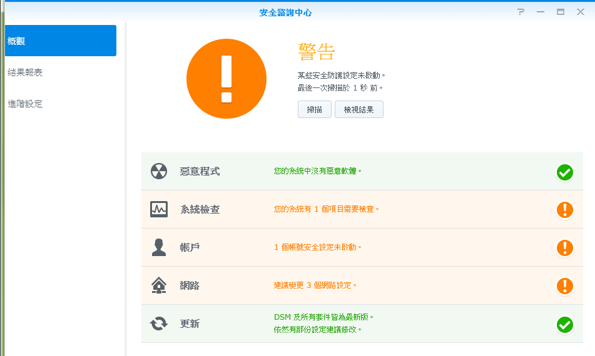The height and width of the screenshot is (356, 595).
Task: Click the malware radiation icon
Action: [x=159, y=171]
